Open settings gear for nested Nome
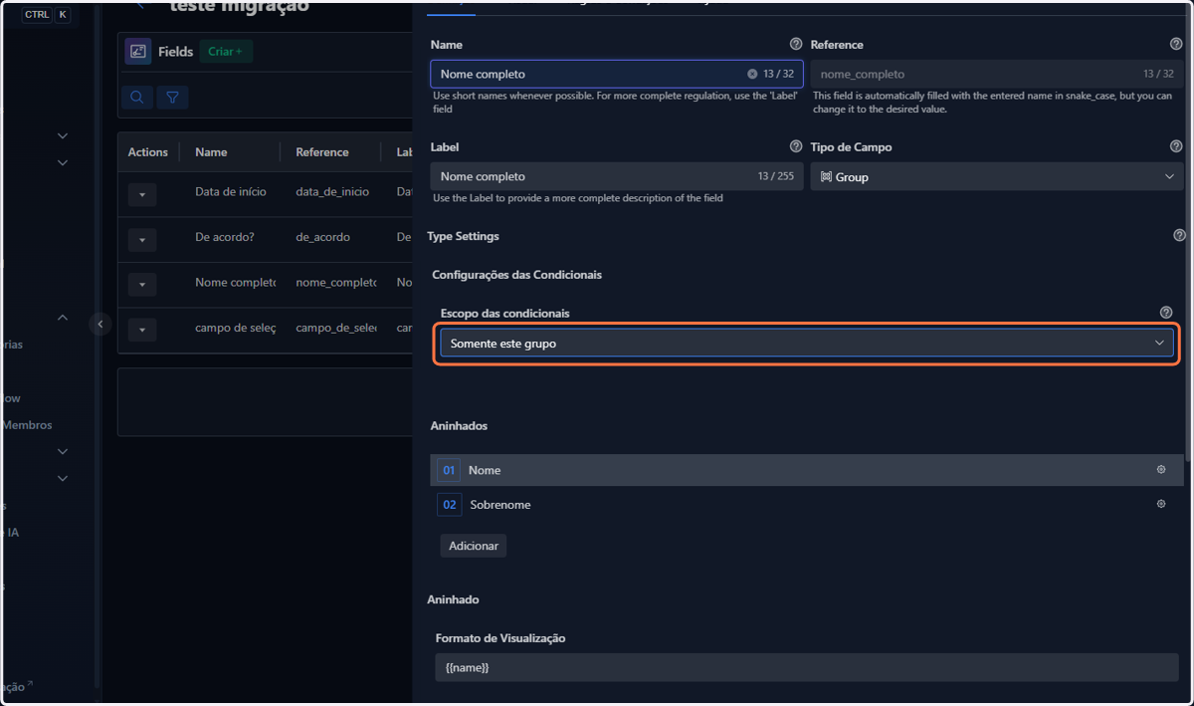The height and width of the screenshot is (706, 1194). coord(1161,469)
